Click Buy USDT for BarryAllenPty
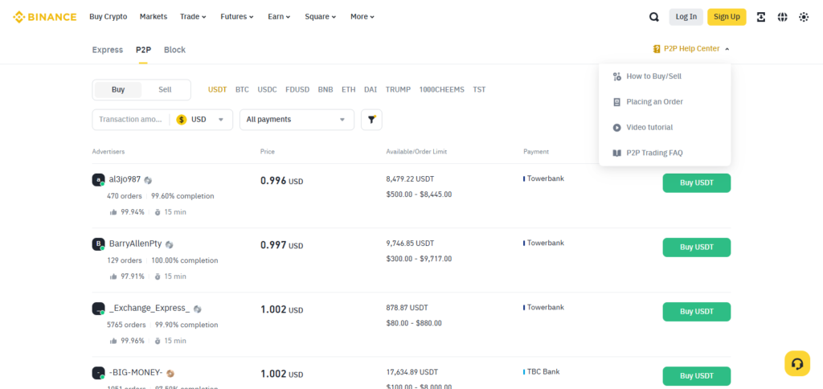 [x=697, y=248]
